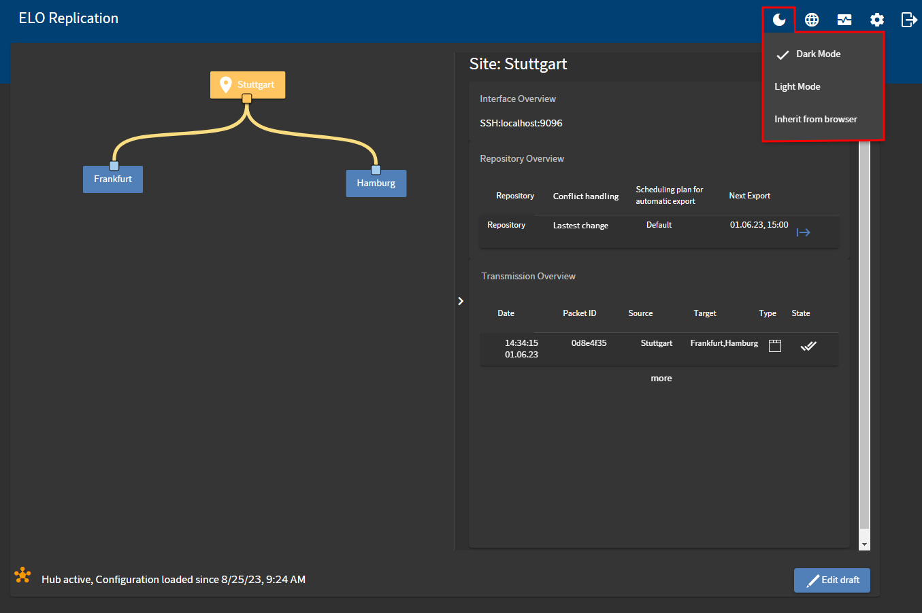Open the theme moon icon menu

pyautogui.click(x=779, y=20)
